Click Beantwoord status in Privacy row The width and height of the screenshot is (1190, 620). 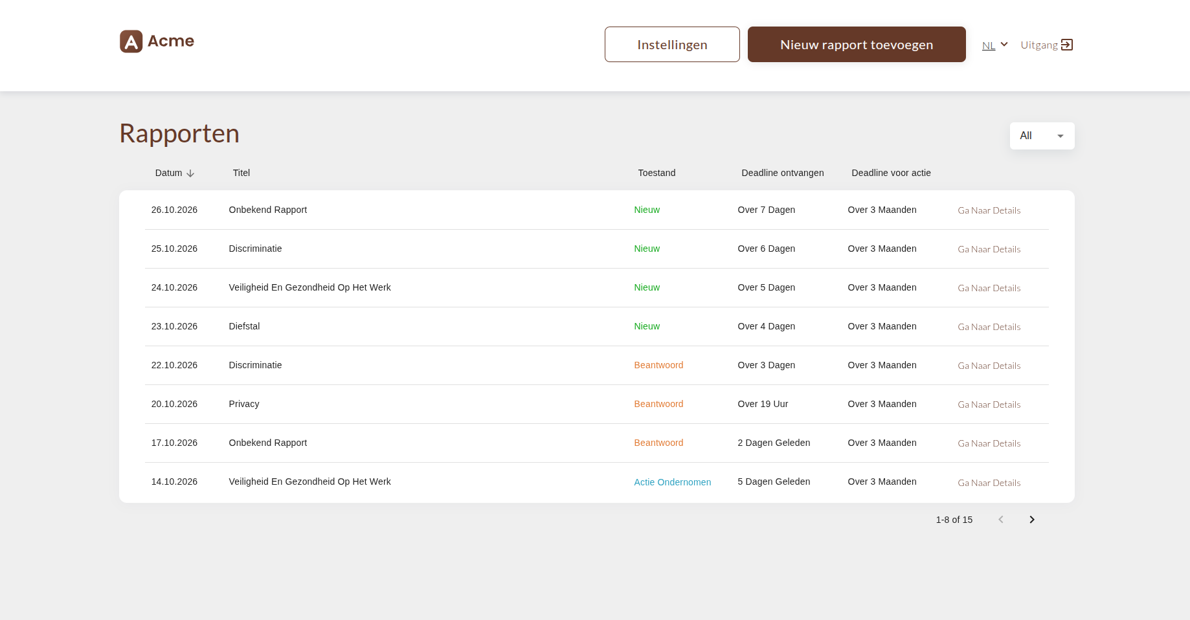pos(658,404)
